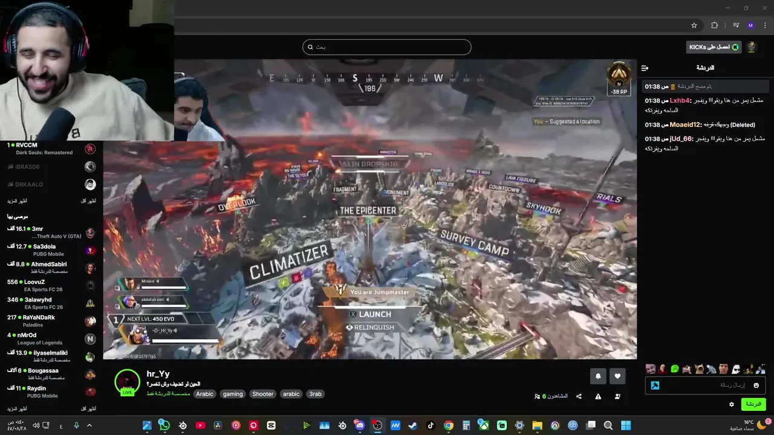Open AhmedSabiri channel in sidebar
The width and height of the screenshot is (774, 435).
[51, 268]
